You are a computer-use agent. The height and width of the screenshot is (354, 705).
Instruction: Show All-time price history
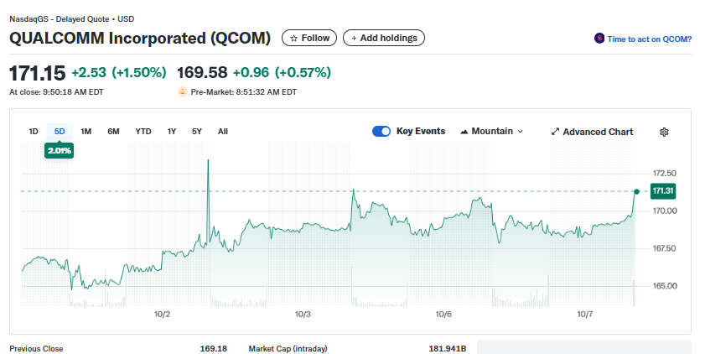(223, 131)
